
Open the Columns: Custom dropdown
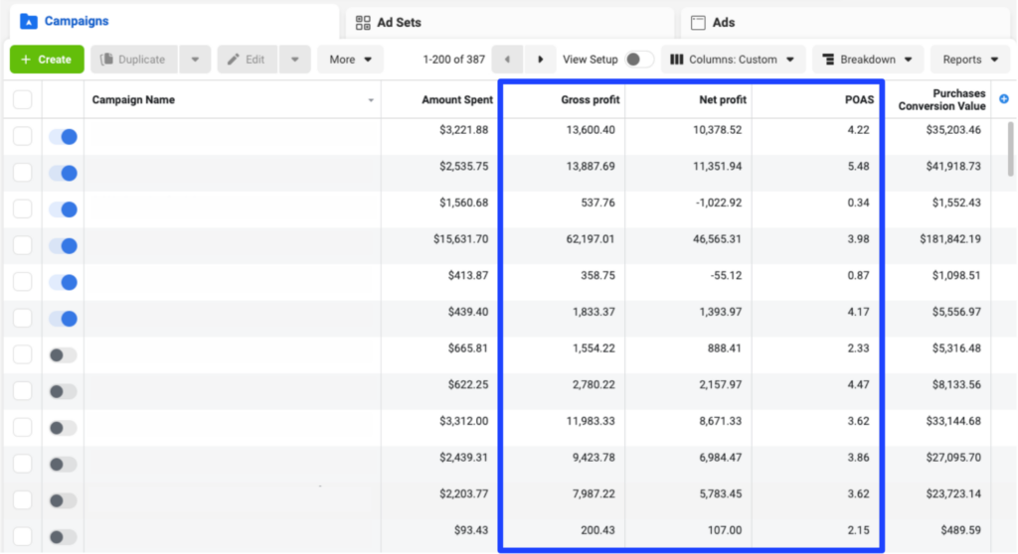733,59
